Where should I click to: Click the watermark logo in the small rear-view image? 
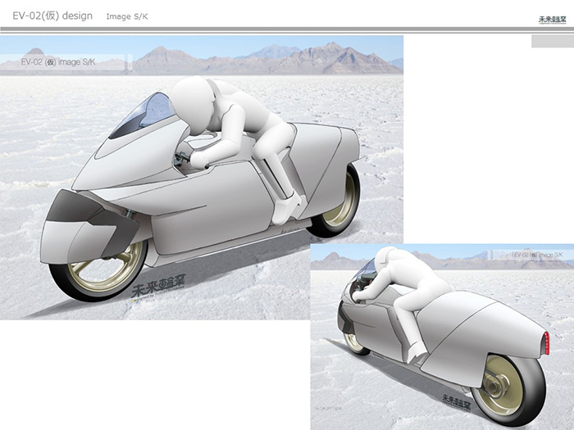(x=457, y=401)
